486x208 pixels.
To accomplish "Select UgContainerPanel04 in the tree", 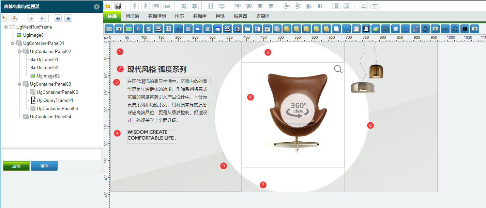I will (x=50, y=117).
